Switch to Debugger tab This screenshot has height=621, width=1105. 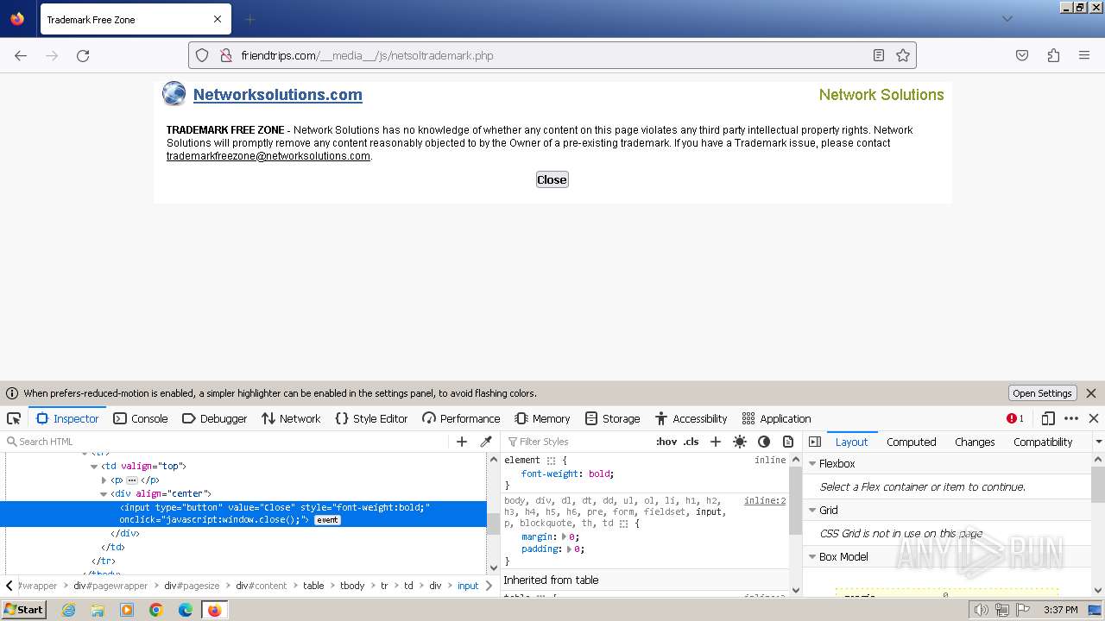[x=215, y=418]
